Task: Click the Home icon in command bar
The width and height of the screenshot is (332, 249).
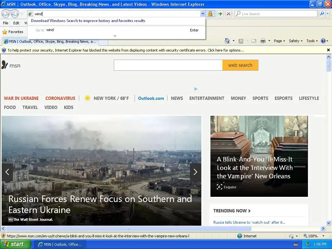Action: [x=227, y=41]
